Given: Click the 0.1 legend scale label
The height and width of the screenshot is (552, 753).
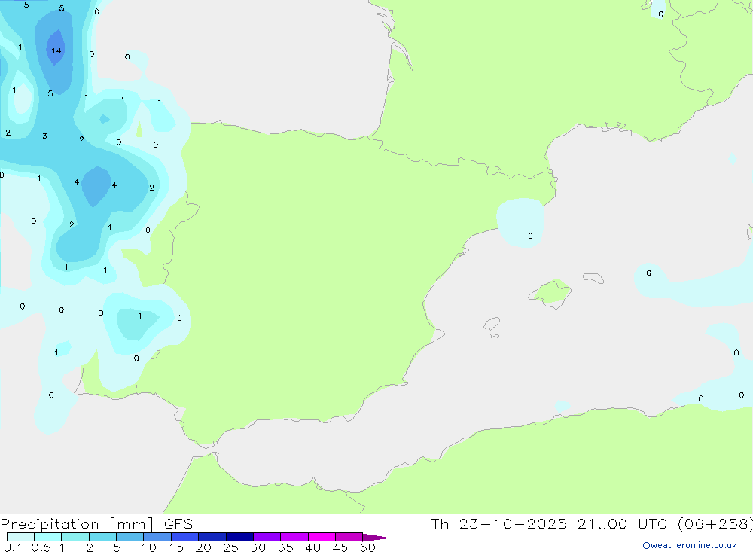Looking at the screenshot, I should point(13,547).
